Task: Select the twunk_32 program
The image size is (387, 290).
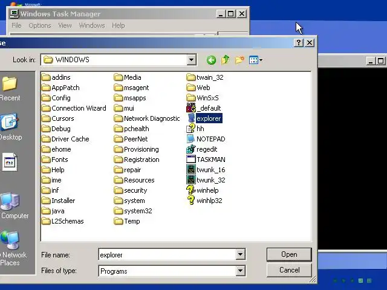Action: coord(206,180)
